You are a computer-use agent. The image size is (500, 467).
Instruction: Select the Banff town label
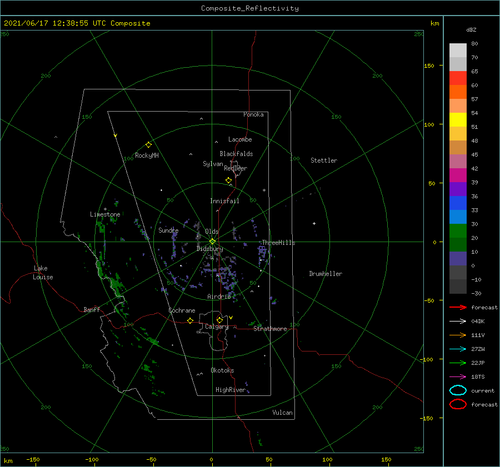click(92, 309)
